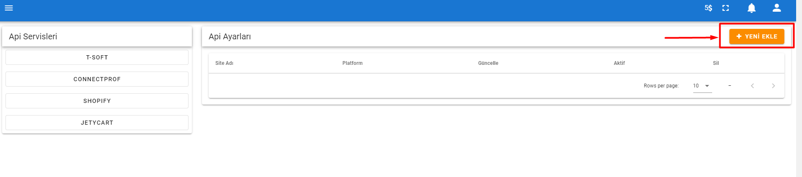802x177 pixels.
Task: Open the rows per page dropdown
Action: [702, 86]
